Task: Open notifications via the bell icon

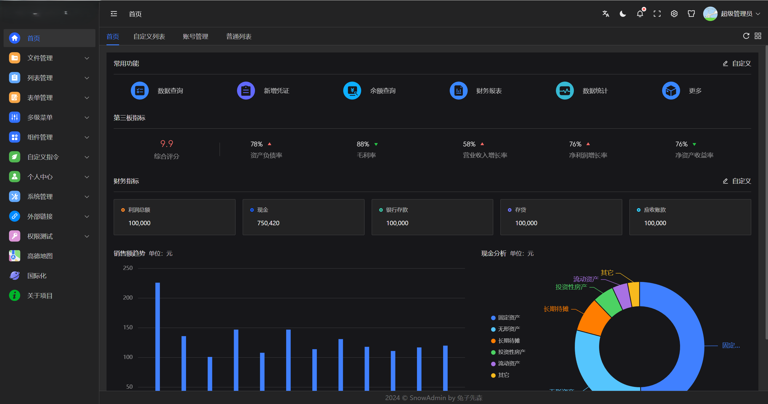Action: point(640,13)
